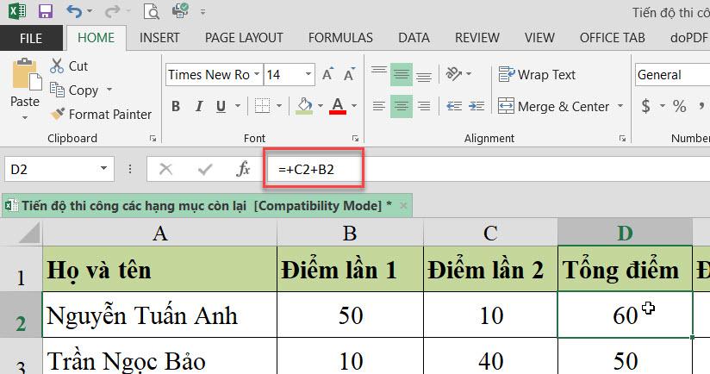Open the font size dropdown

[308, 74]
